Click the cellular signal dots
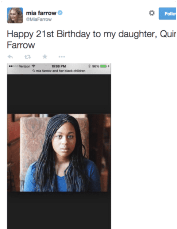 point(14,66)
